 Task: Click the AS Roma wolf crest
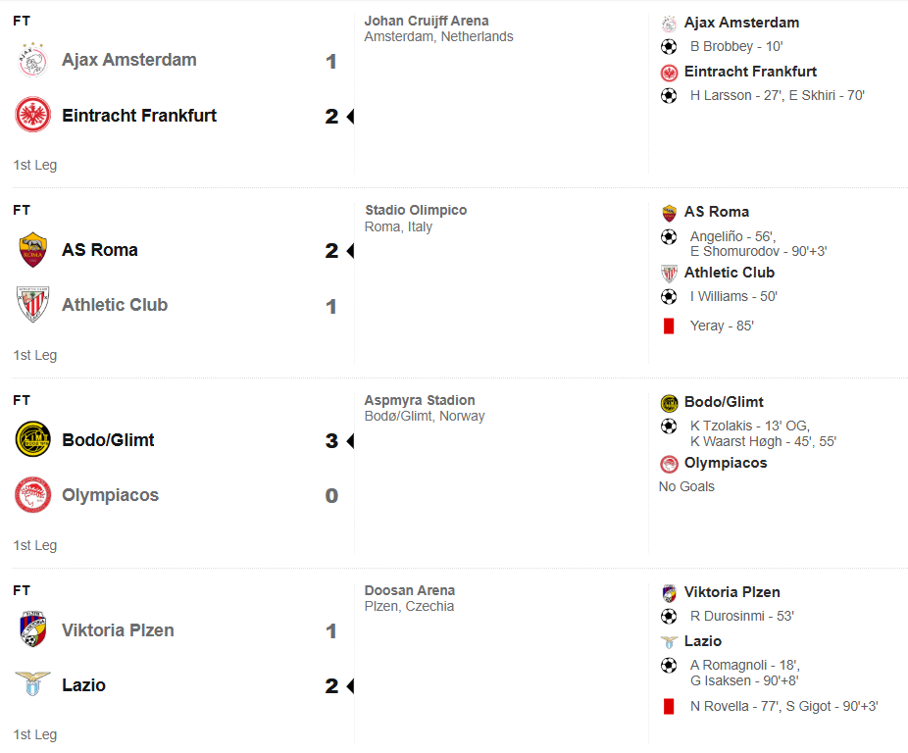32,250
